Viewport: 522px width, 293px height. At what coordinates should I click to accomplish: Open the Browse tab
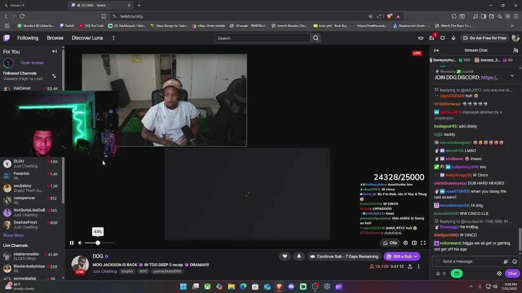click(55, 38)
